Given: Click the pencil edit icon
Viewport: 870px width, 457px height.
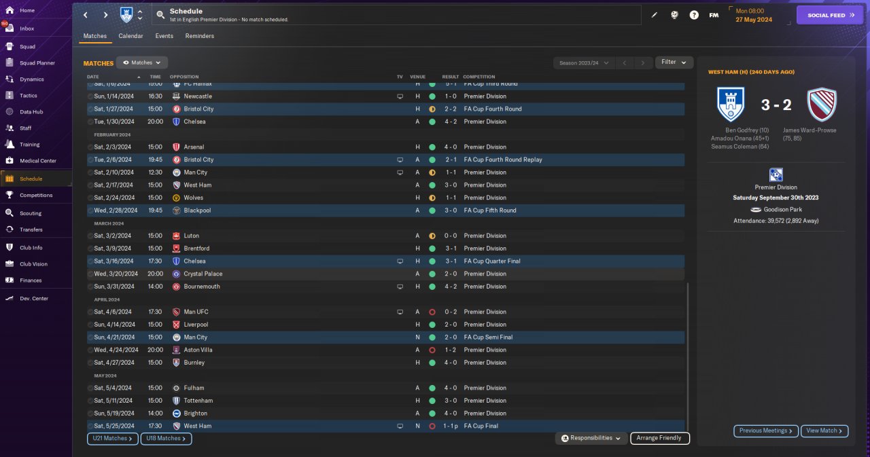Looking at the screenshot, I should coord(655,15).
